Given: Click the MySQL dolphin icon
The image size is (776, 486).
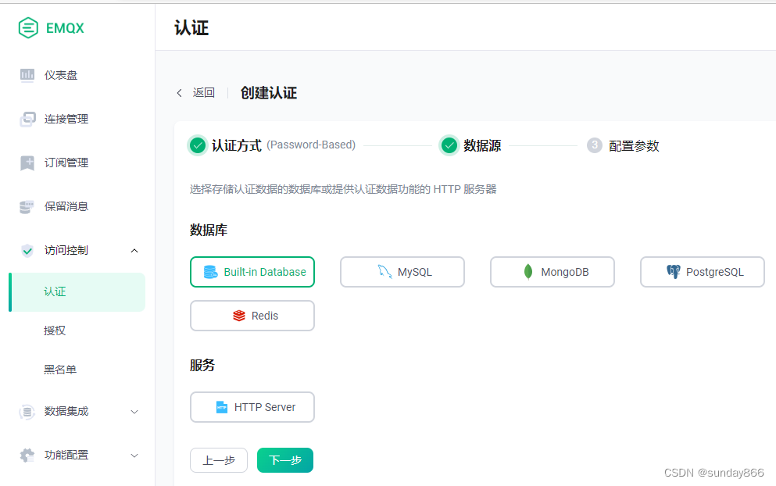Looking at the screenshot, I should 384,271.
